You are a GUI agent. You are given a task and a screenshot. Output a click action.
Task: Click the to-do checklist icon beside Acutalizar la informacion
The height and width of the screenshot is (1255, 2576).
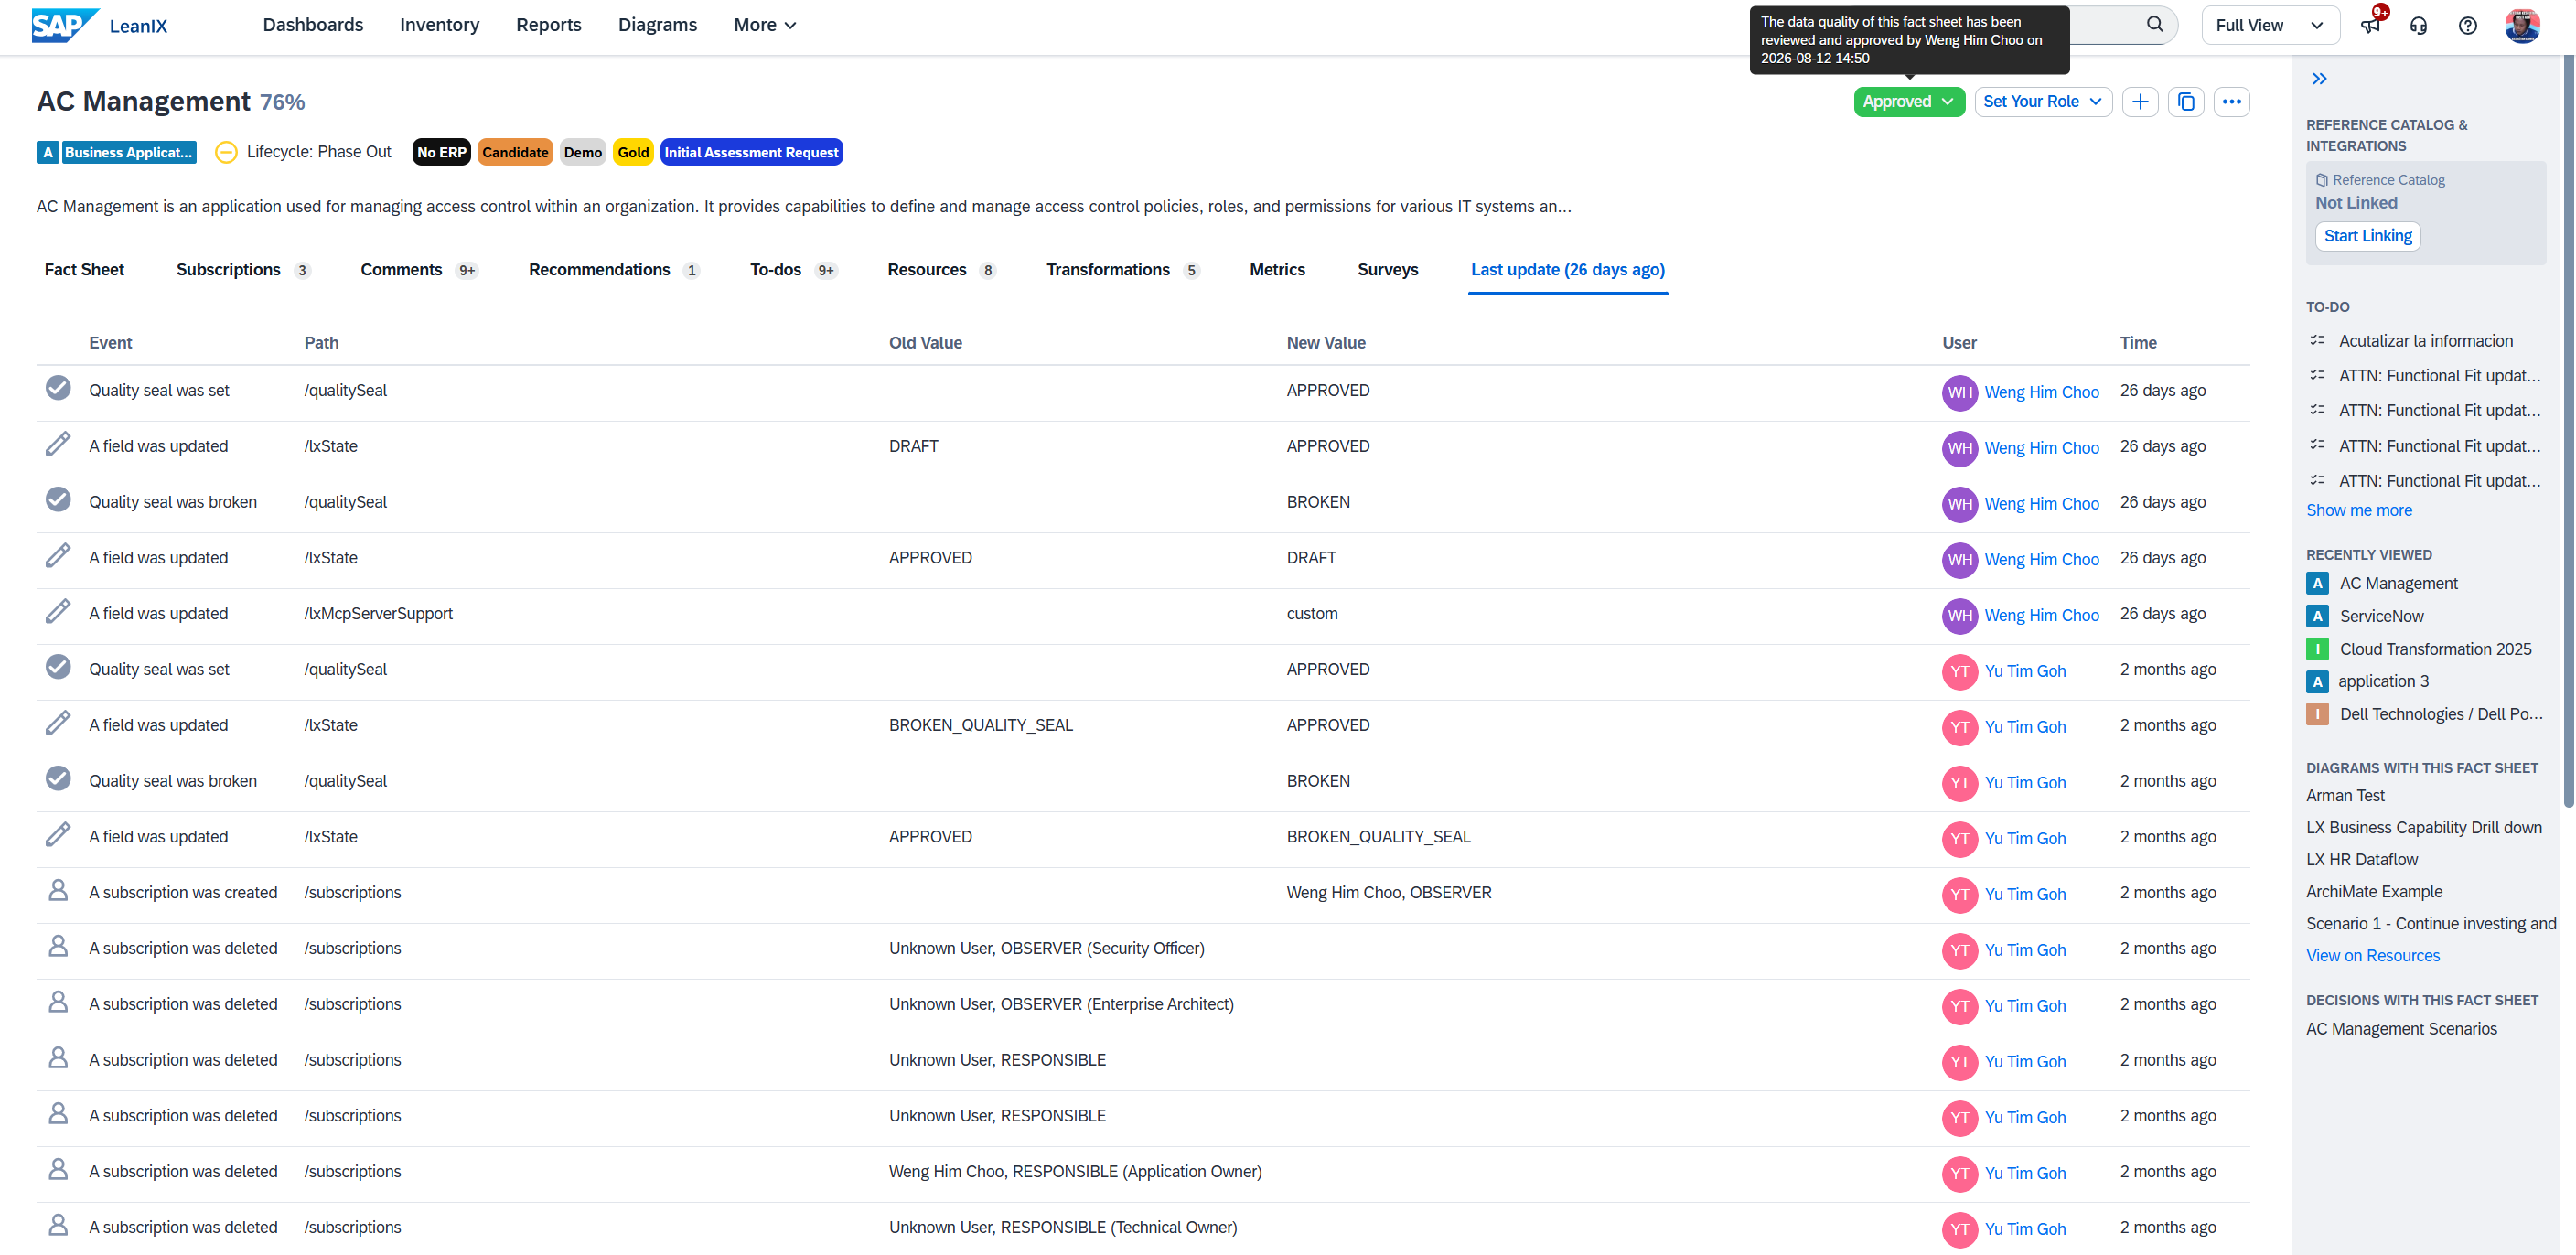coord(2316,340)
